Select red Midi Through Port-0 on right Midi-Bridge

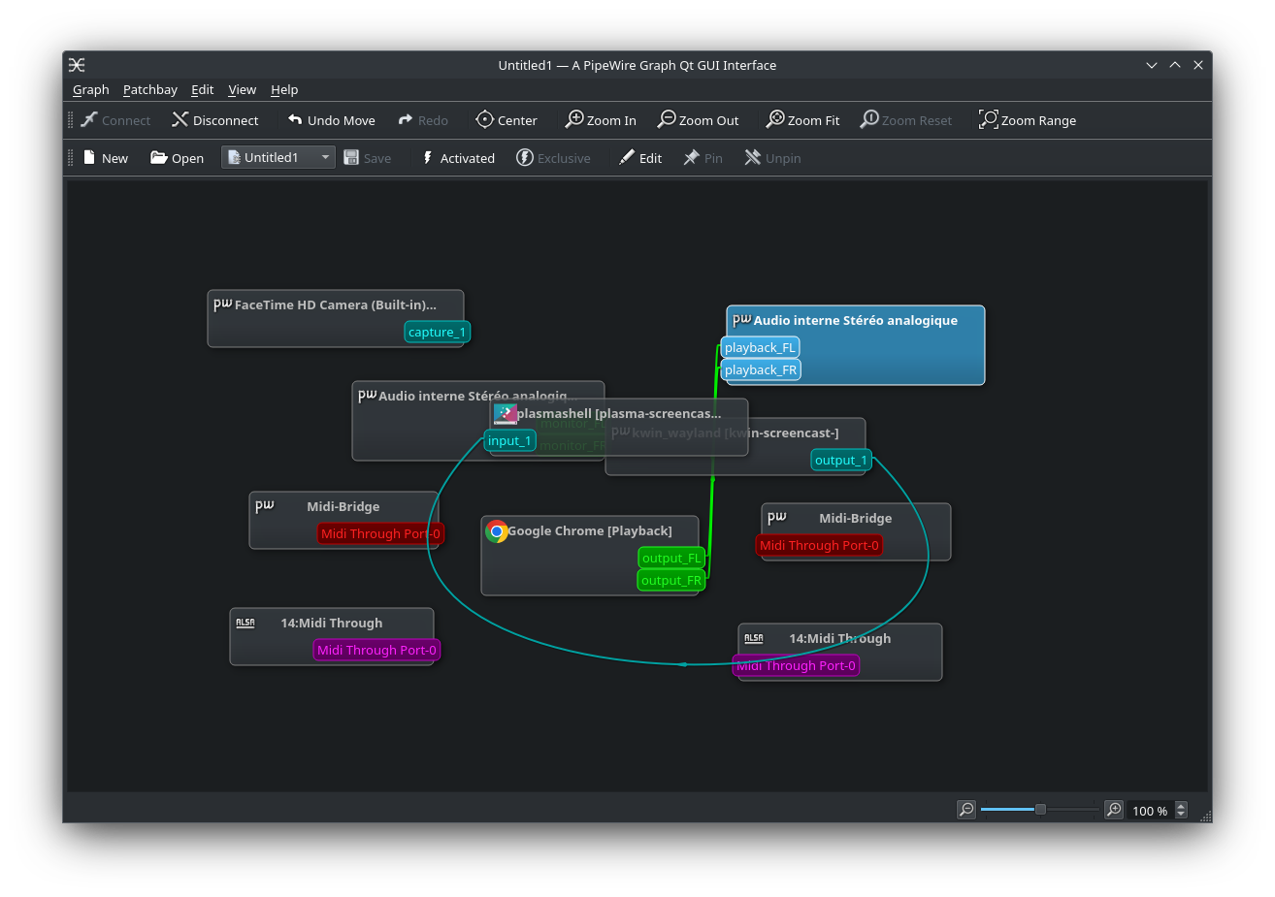(819, 545)
